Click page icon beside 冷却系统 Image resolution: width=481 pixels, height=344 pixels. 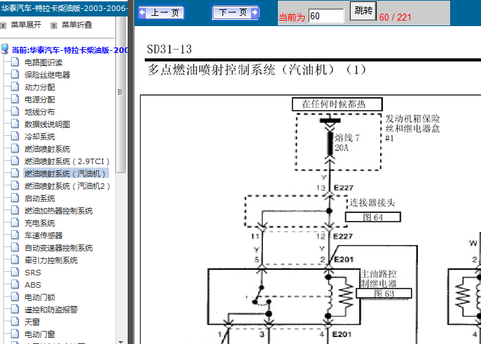[x=15, y=136]
